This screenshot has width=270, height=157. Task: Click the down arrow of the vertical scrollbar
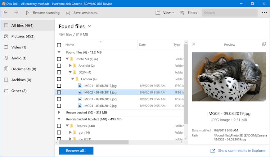[x=186, y=138]
